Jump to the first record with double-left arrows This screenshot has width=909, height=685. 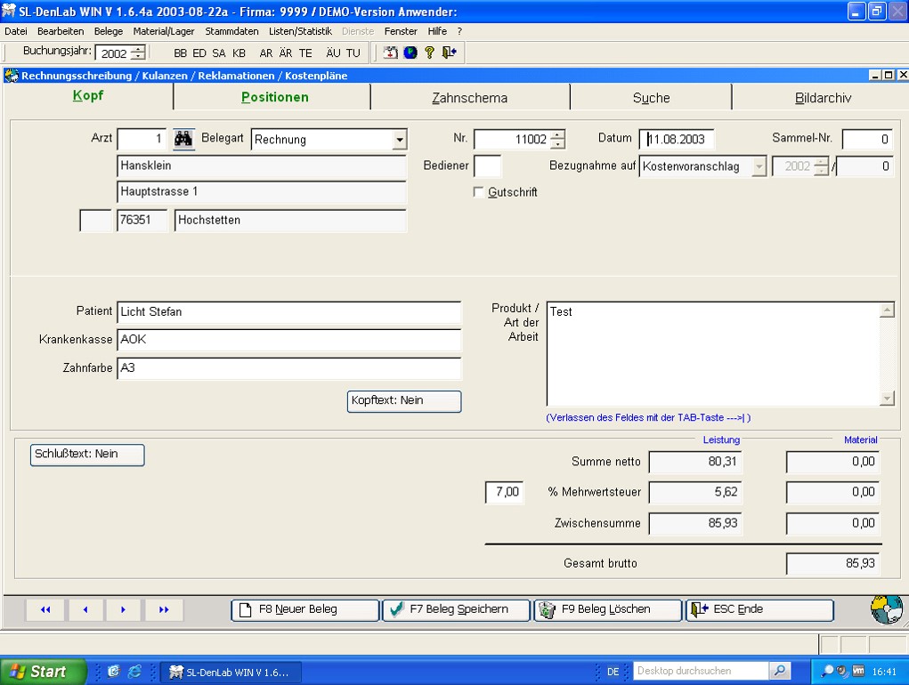coord(45,609)
